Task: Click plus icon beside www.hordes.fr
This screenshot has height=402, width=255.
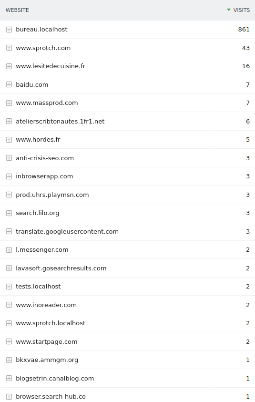Action: point(9,139)
